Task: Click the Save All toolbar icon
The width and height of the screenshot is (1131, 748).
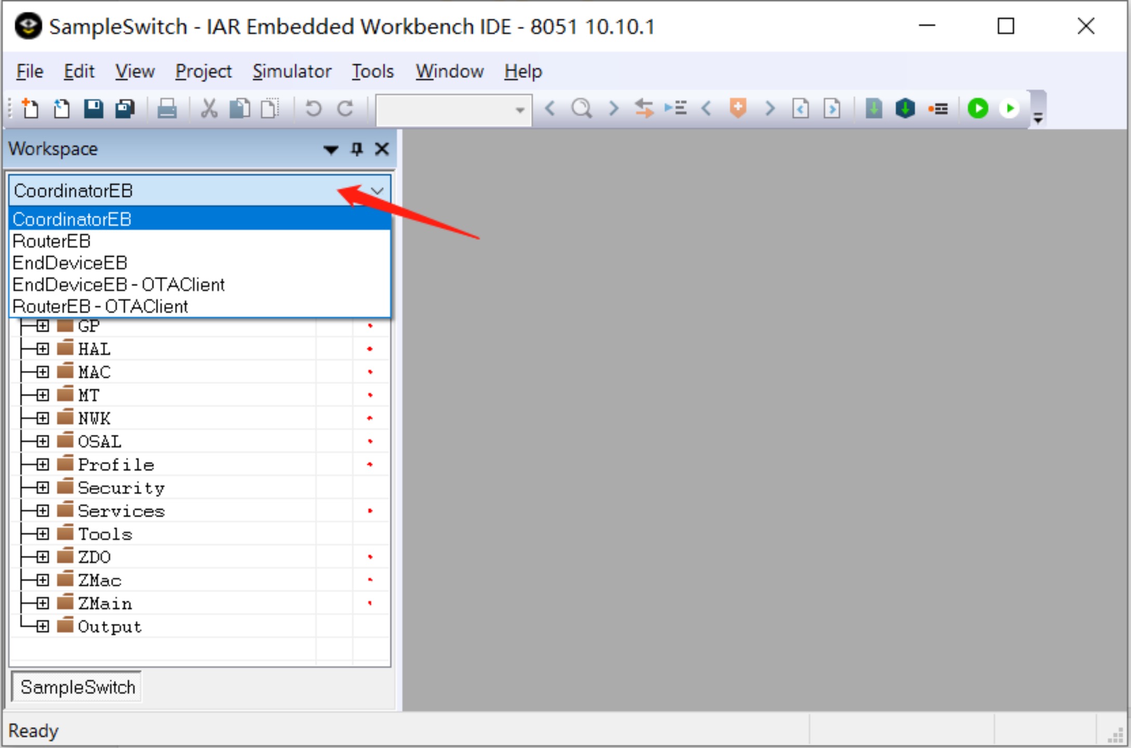Action: [125, 109]
